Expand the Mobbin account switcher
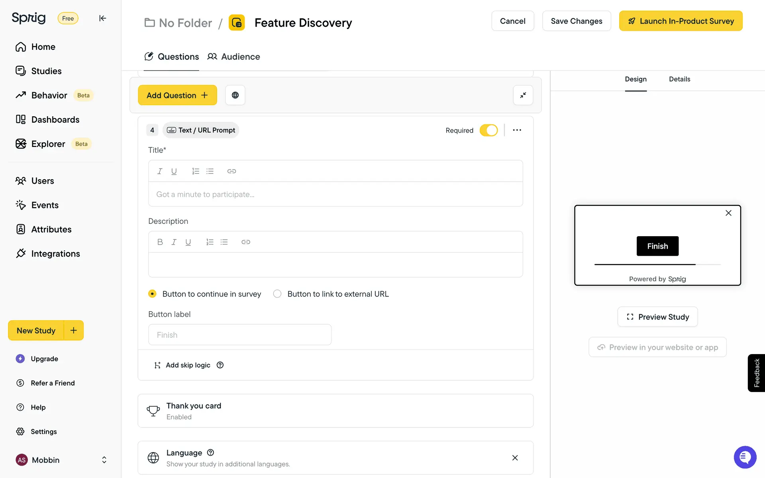This screenshot has width=765, height=478. point(104,460)
